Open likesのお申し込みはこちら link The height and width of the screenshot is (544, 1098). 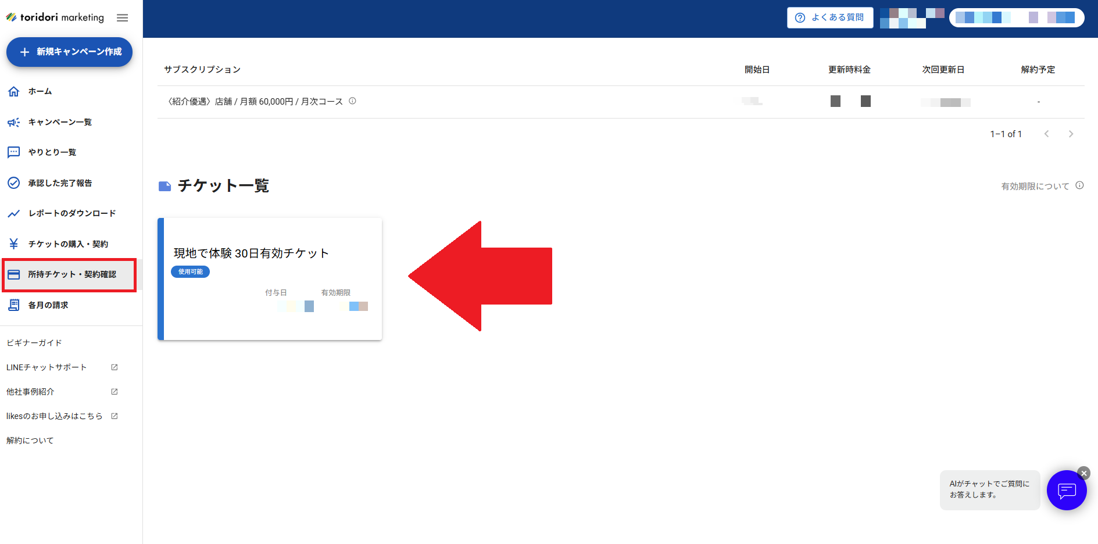coord(54,416)
